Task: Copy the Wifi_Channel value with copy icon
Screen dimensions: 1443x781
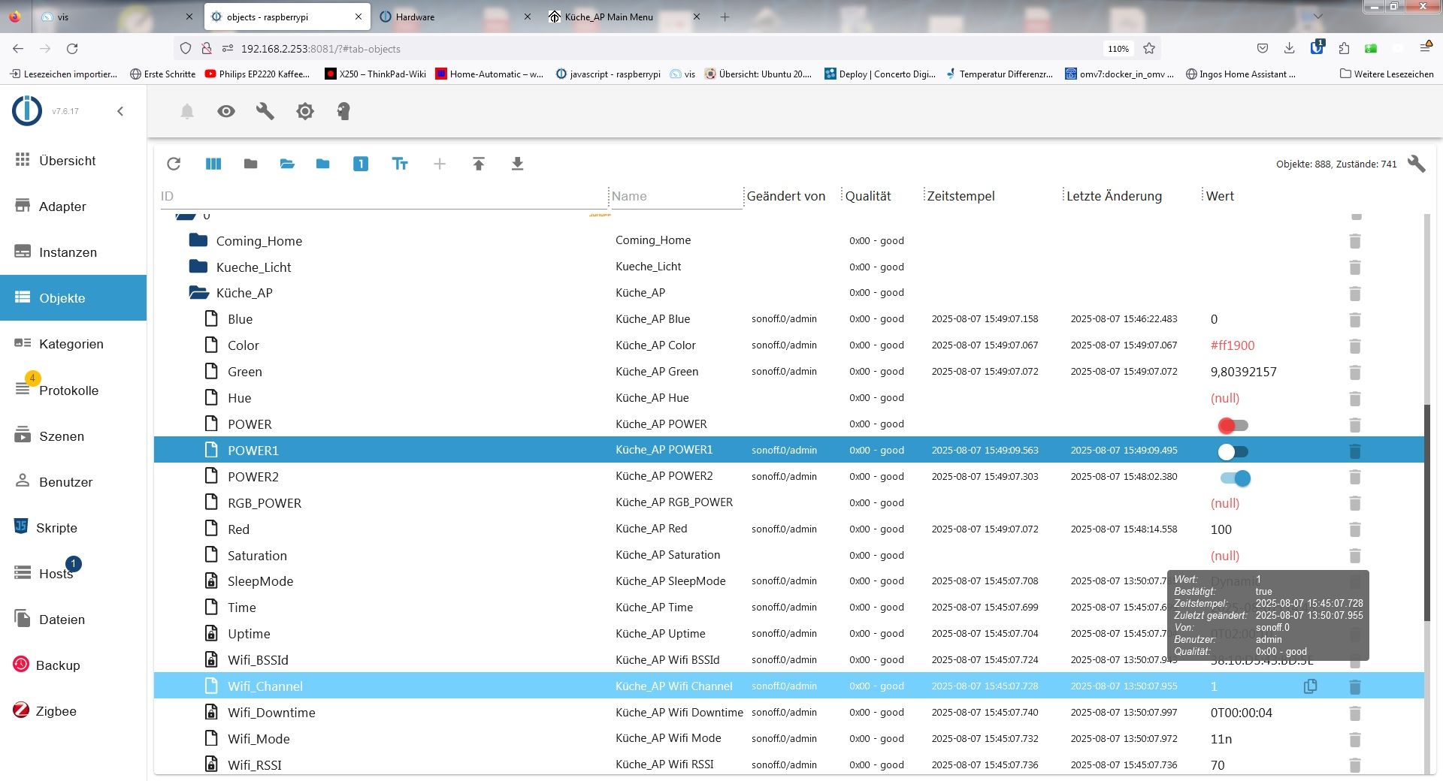Action: point(1310,686)
